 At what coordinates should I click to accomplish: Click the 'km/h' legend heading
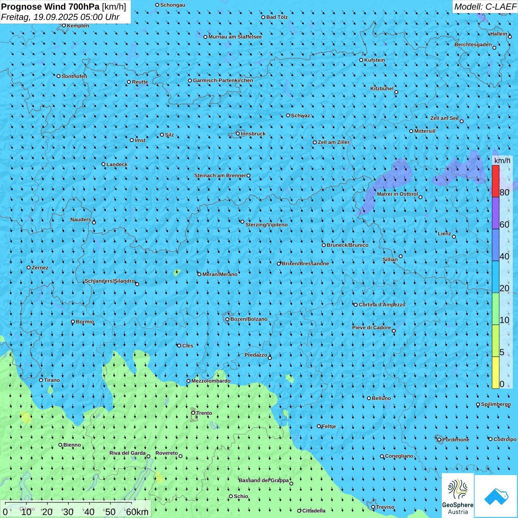[x=502, y=160]
